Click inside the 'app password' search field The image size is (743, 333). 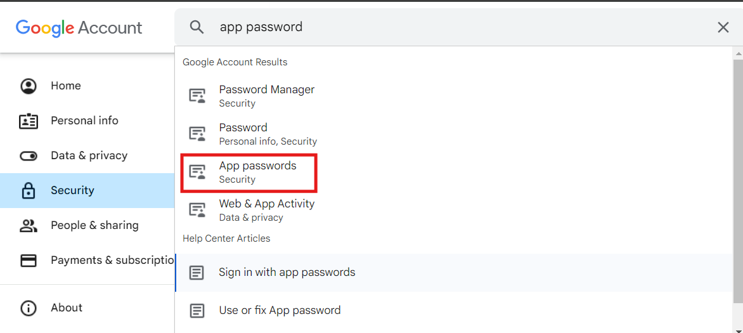[460, 27]
